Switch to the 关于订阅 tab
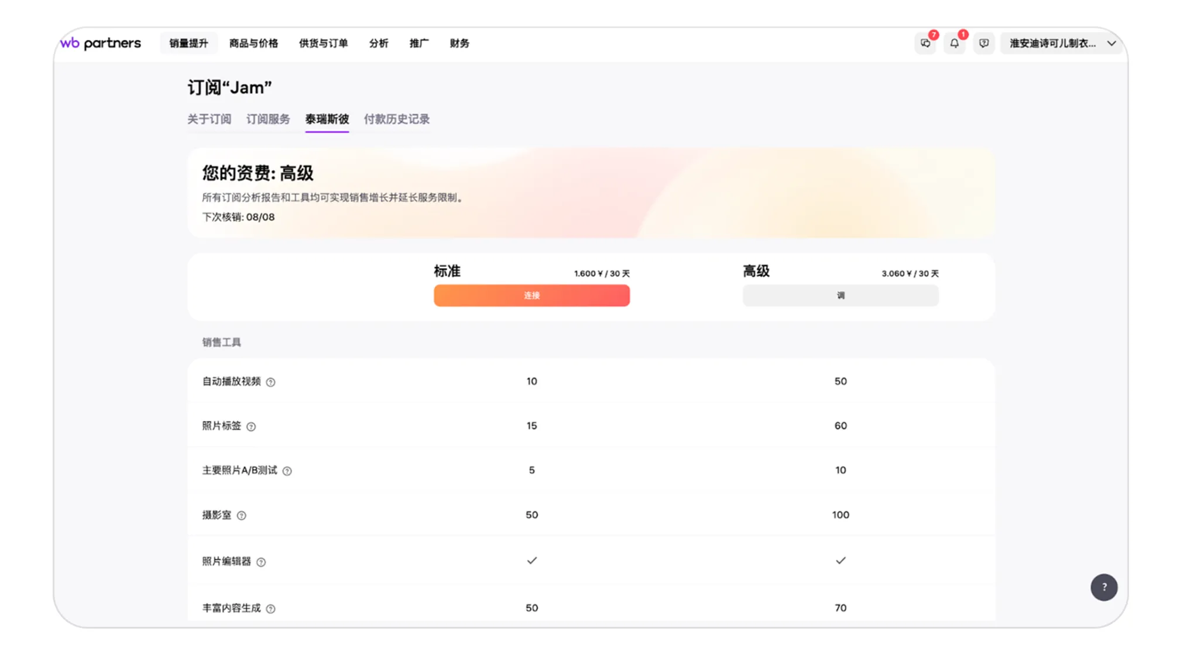The width and height of the screenshot is (1180, 655). (210, 119)
